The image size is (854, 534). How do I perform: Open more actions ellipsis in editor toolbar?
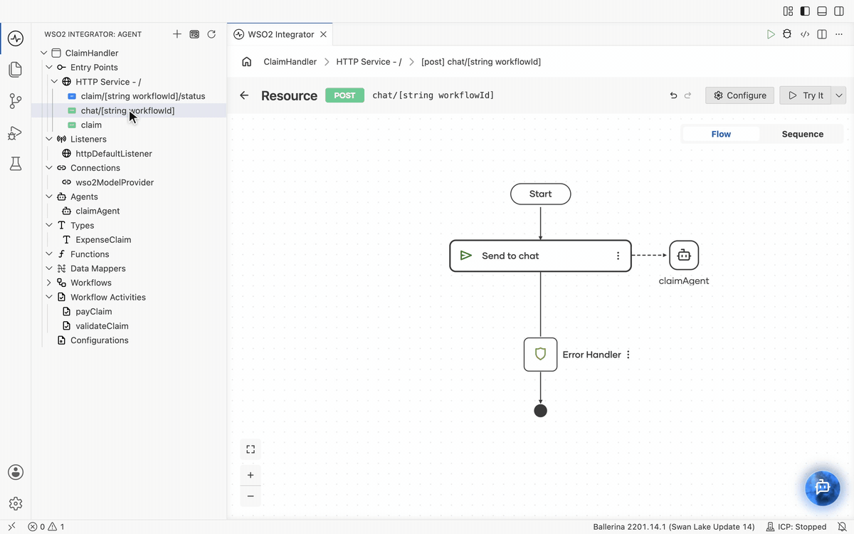click(x=839, y=34)
